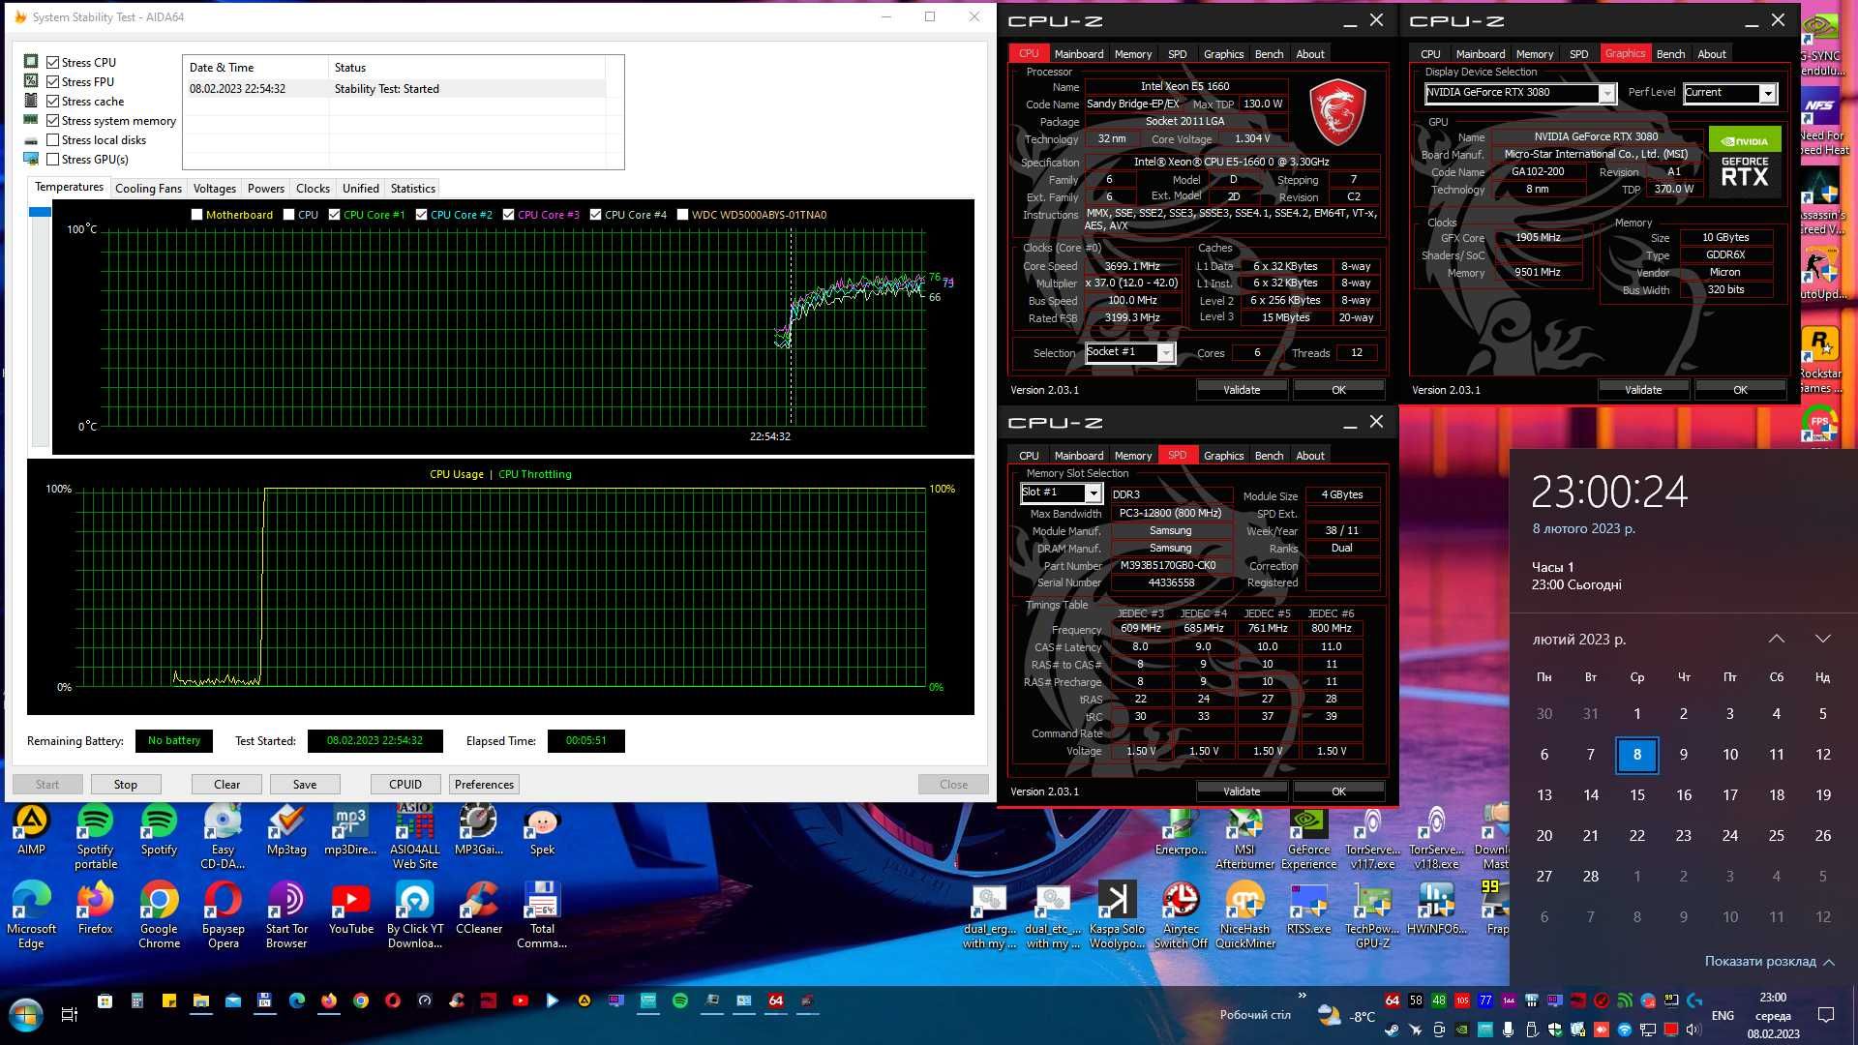Enable Stress local disks checkbox

tap(53, 139)
